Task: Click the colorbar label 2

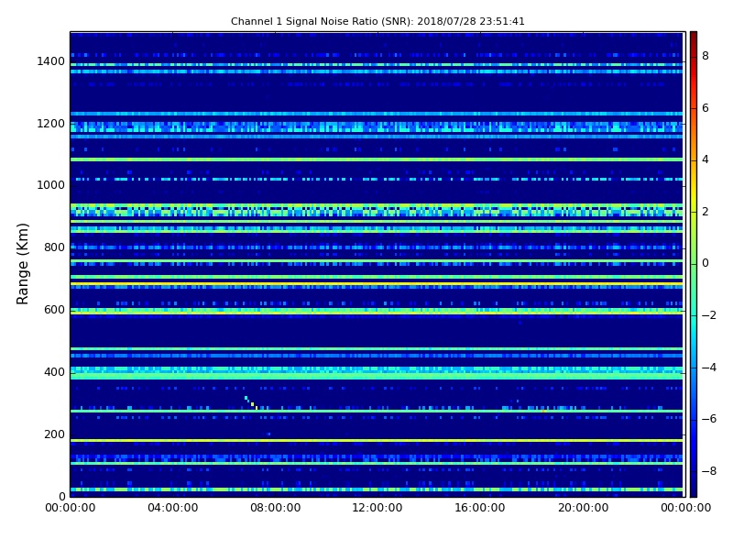Action: pos(706,212)
